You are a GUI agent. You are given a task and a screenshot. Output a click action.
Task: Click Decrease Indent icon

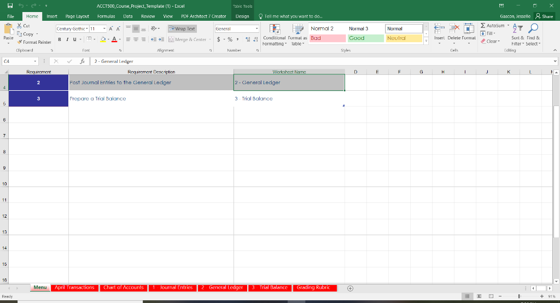tap(154, 39)
